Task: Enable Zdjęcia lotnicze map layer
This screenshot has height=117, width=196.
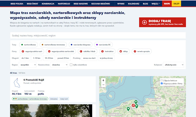Action: coord(162,80)
